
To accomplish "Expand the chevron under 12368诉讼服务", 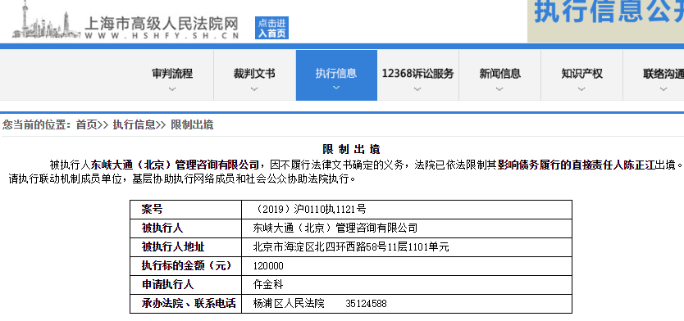I will (x=417, y=89).
